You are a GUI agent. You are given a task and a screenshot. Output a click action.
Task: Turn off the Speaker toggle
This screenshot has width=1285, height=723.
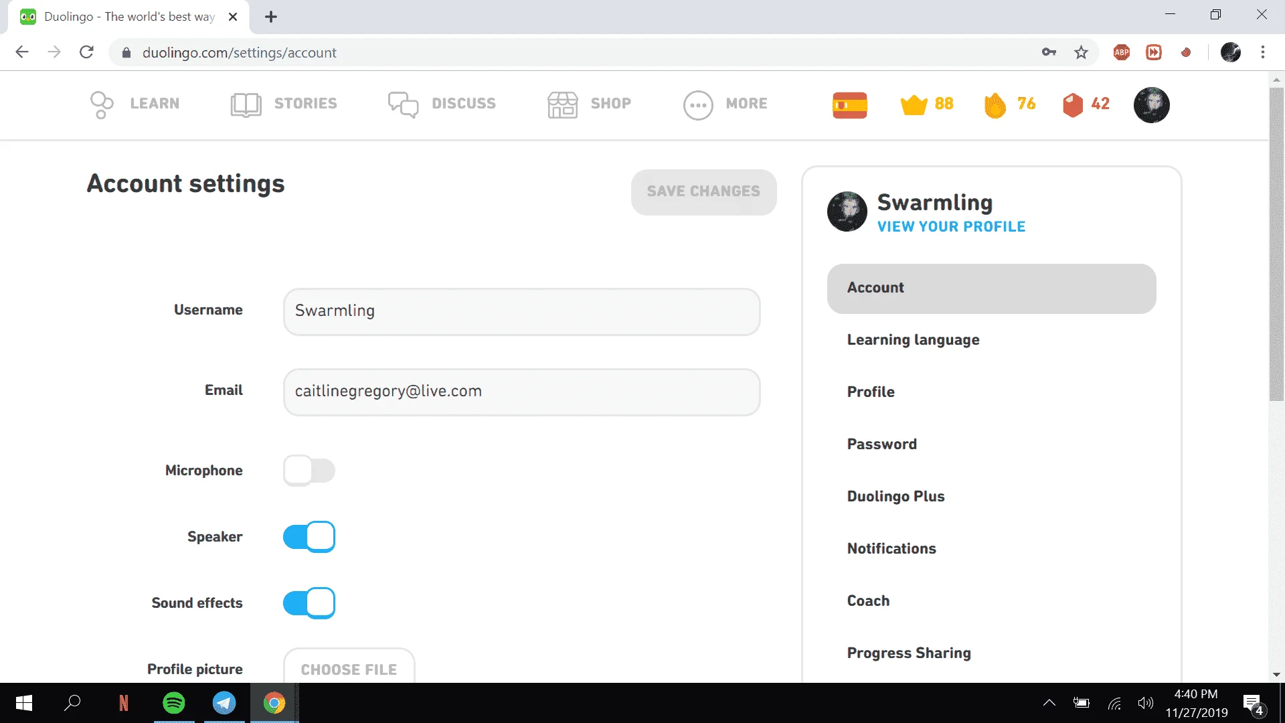(309, 537)
